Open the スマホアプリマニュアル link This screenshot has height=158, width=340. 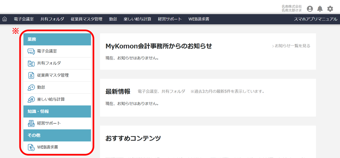[x=316, y=19]
